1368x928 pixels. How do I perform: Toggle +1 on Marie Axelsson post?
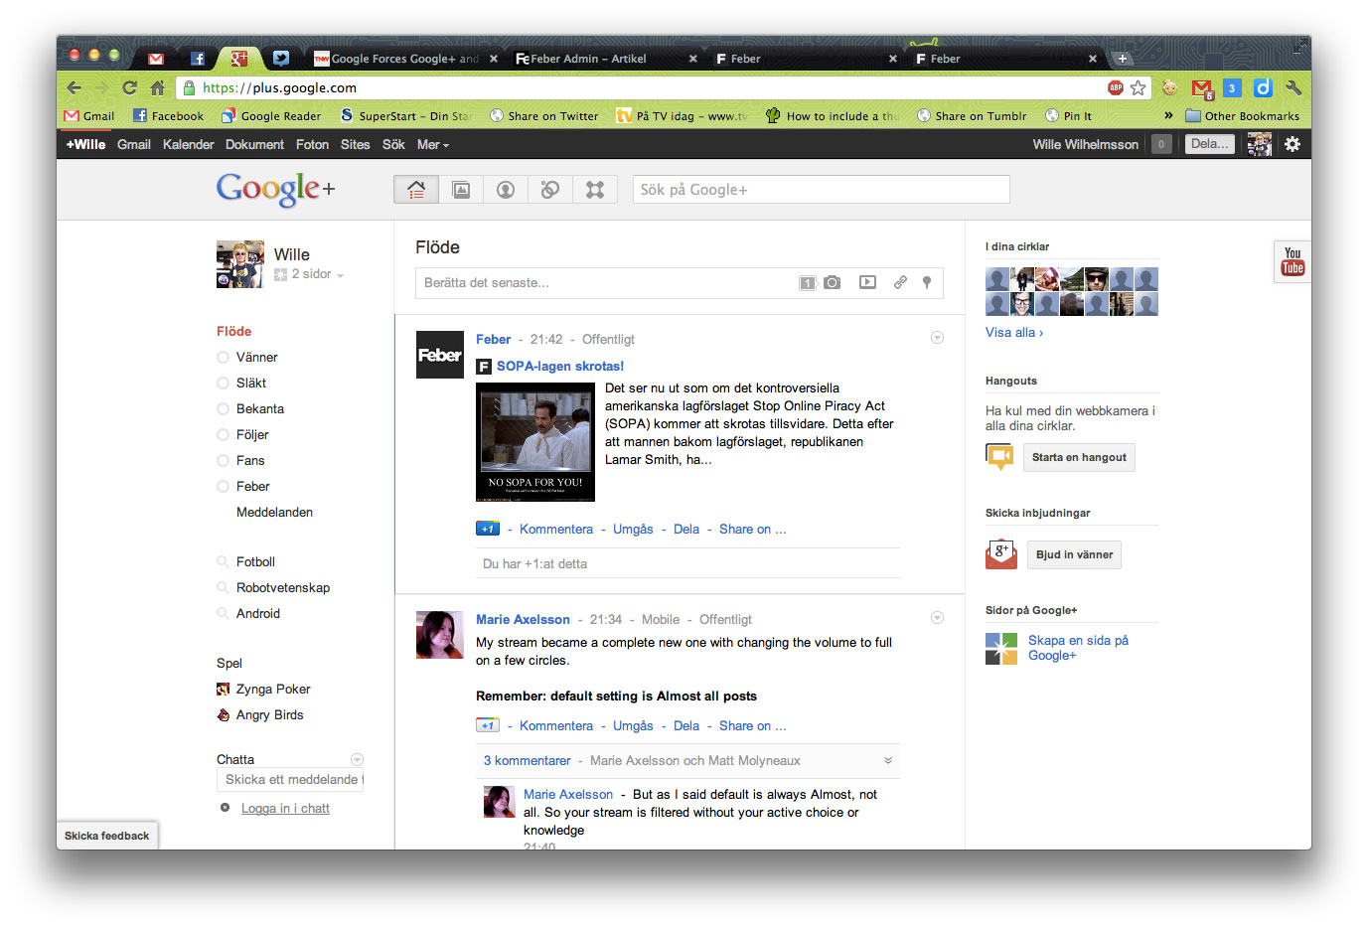tap(488, 725)
